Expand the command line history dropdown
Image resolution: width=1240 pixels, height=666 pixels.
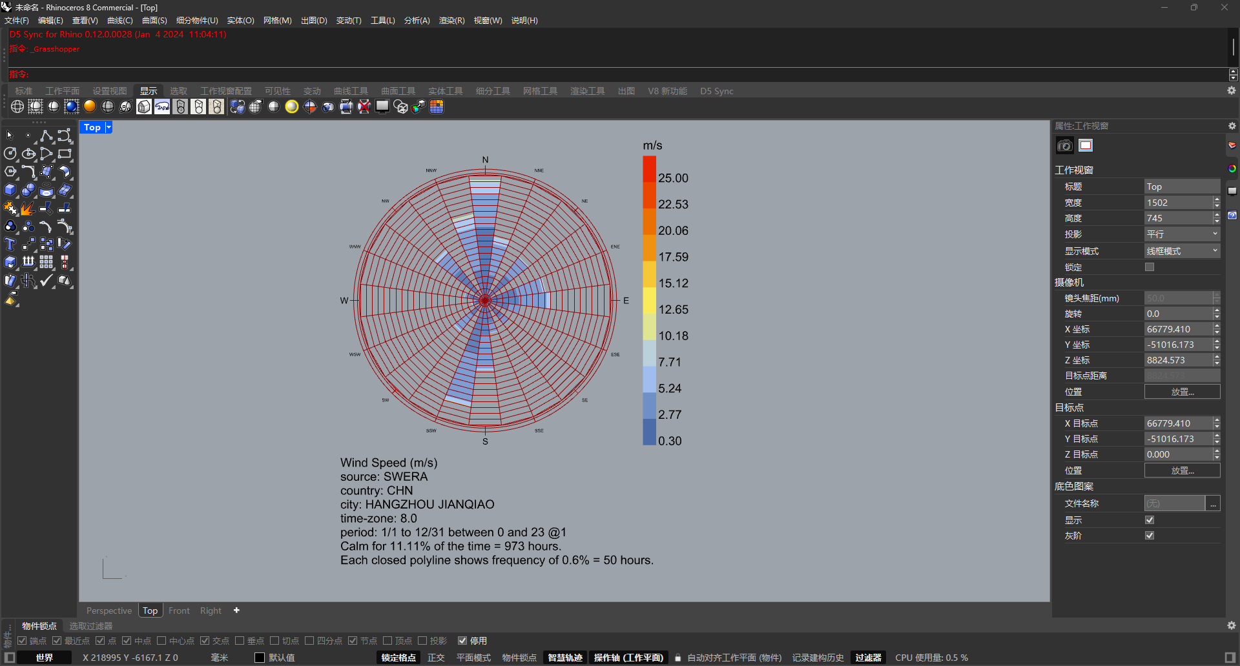pyautogui.click(x=1233, y=74)
